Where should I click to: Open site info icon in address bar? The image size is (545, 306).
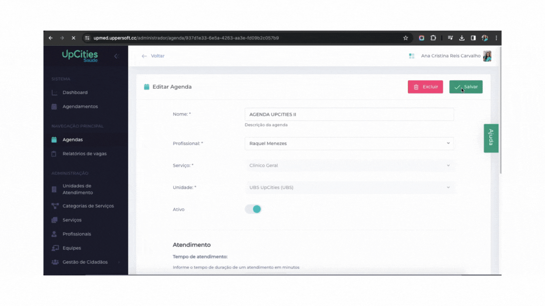pyautogui.click(x=87, y=38)
